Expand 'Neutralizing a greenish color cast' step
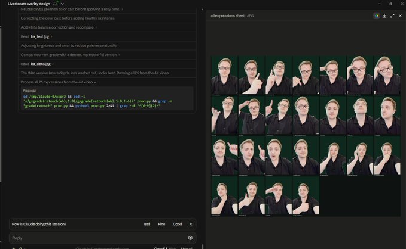Screen dimensions: 406x249 pos(72,9)
